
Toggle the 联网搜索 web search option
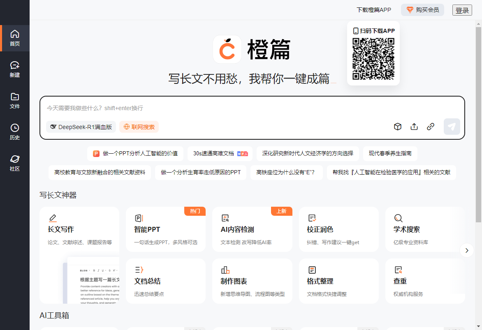click(139, 127)
